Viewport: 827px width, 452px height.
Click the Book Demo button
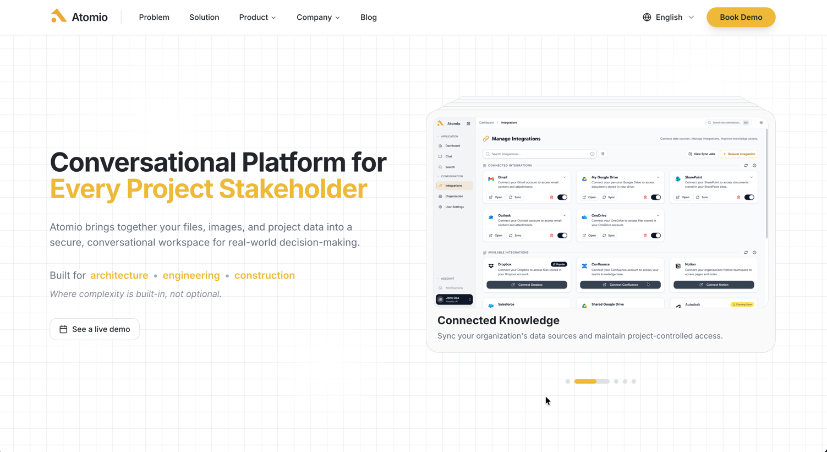[x=741, y=17]
